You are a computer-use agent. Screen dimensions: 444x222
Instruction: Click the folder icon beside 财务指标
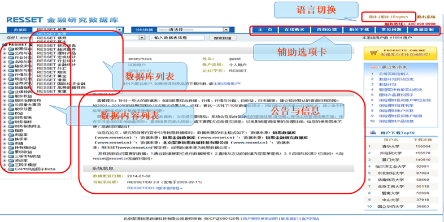(11, 122)
